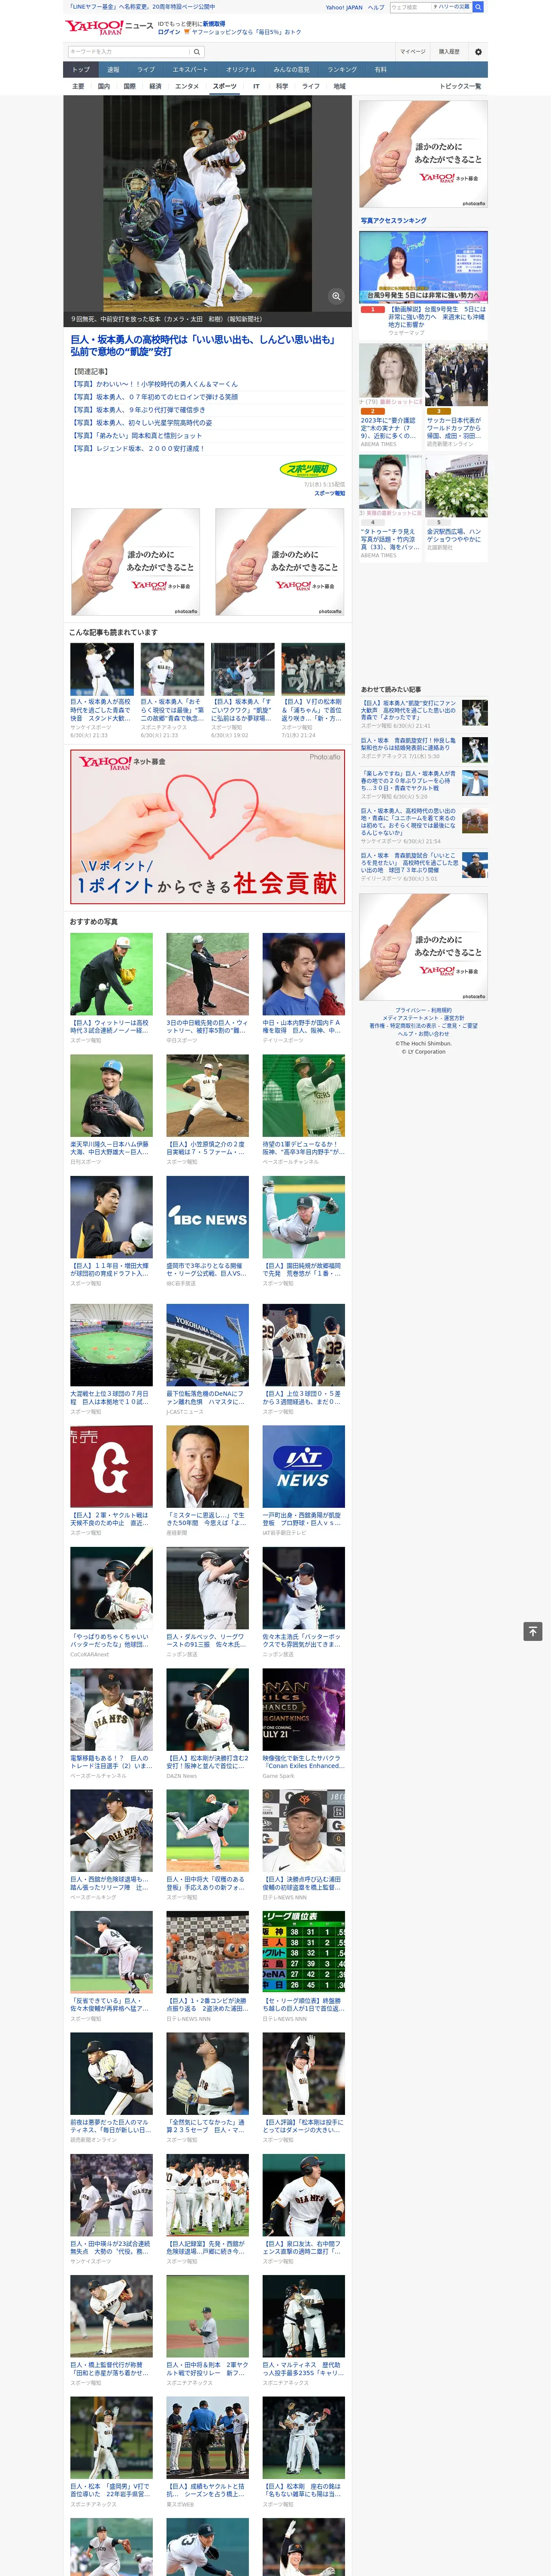
Task: Open photo link レジェンド坂本、２０００安打達成
Action: point(138,449)
